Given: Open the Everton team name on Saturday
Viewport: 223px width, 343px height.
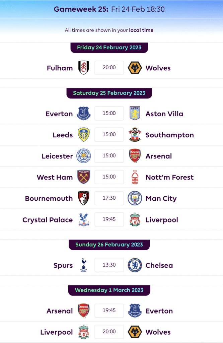Looking at the screenshot, I should (59, 114).
